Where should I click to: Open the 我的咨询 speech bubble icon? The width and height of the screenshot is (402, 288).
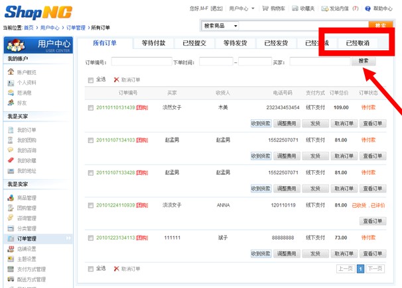11,150
